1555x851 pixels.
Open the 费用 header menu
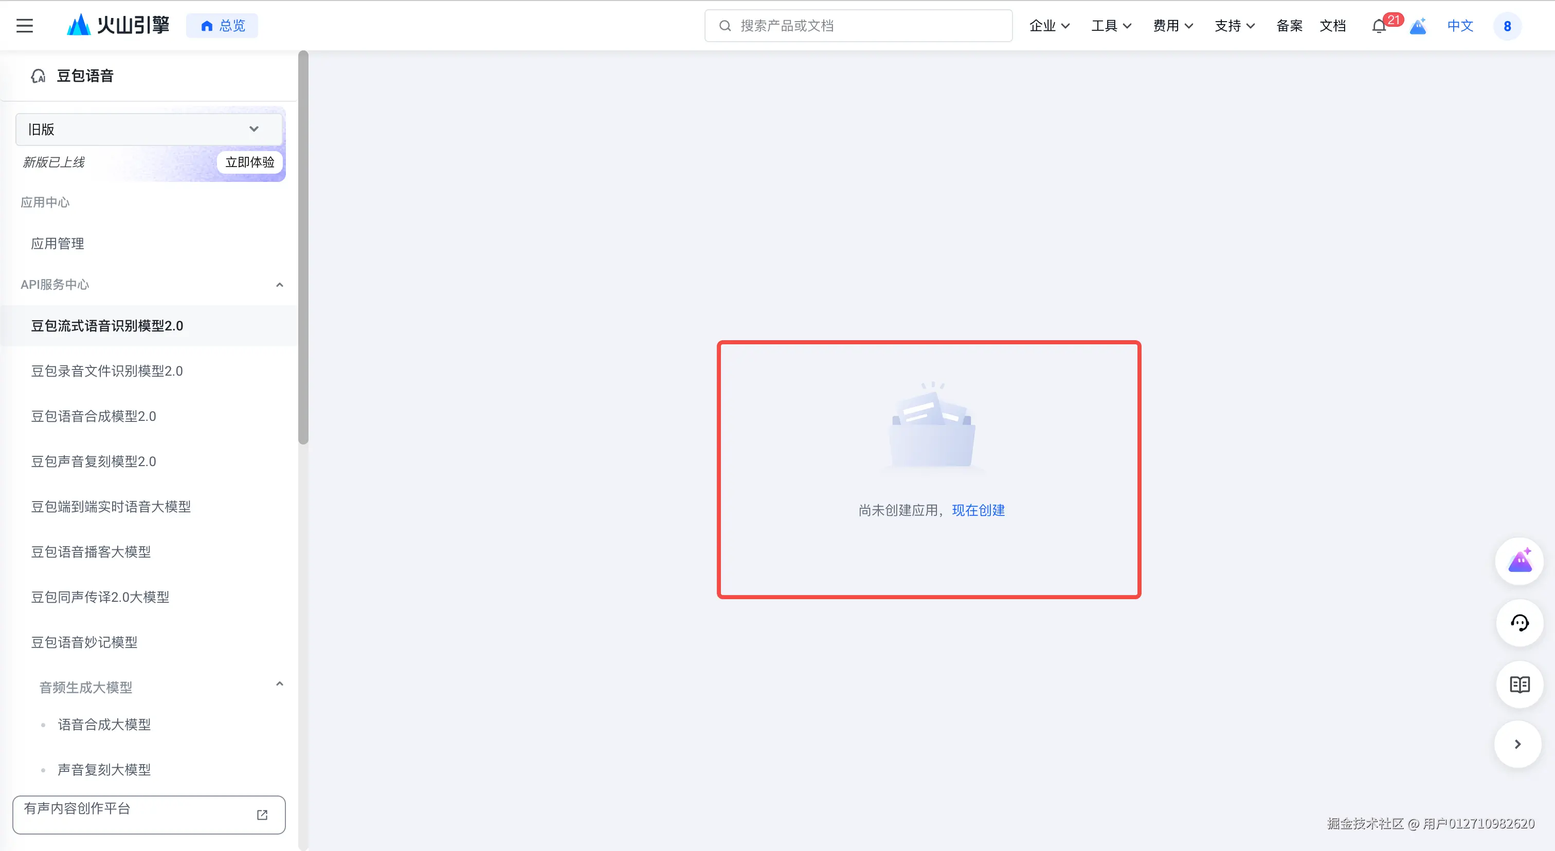click(1172, 26)
